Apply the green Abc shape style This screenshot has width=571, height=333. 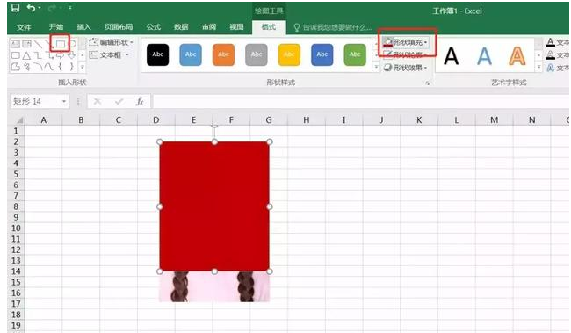click(355, 54)
